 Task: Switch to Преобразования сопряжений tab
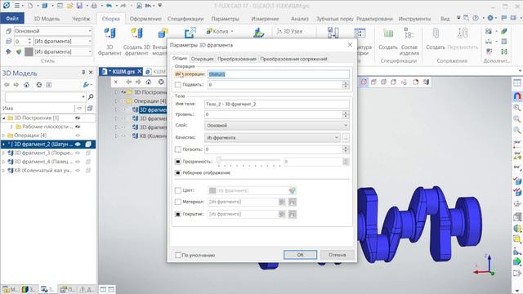tap(293, 59)
